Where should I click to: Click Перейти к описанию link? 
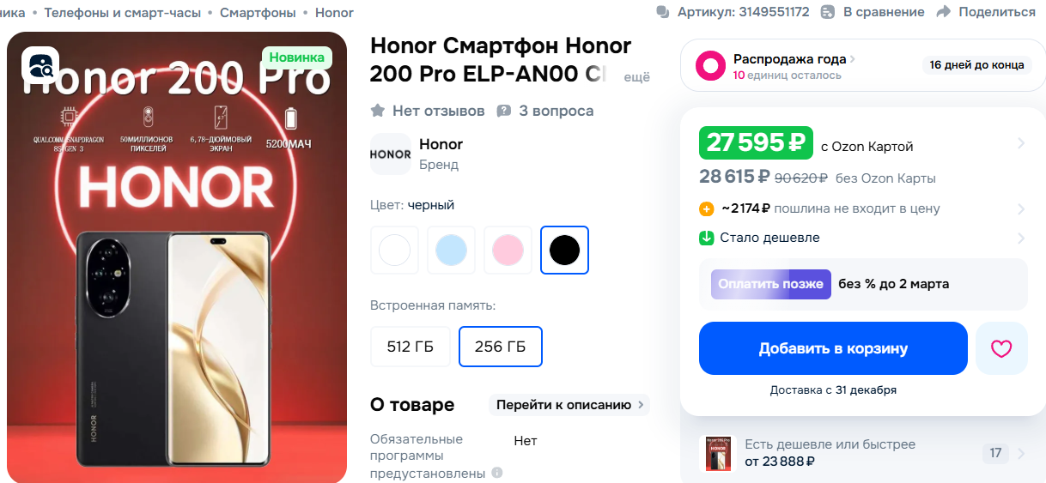[569, 405]
